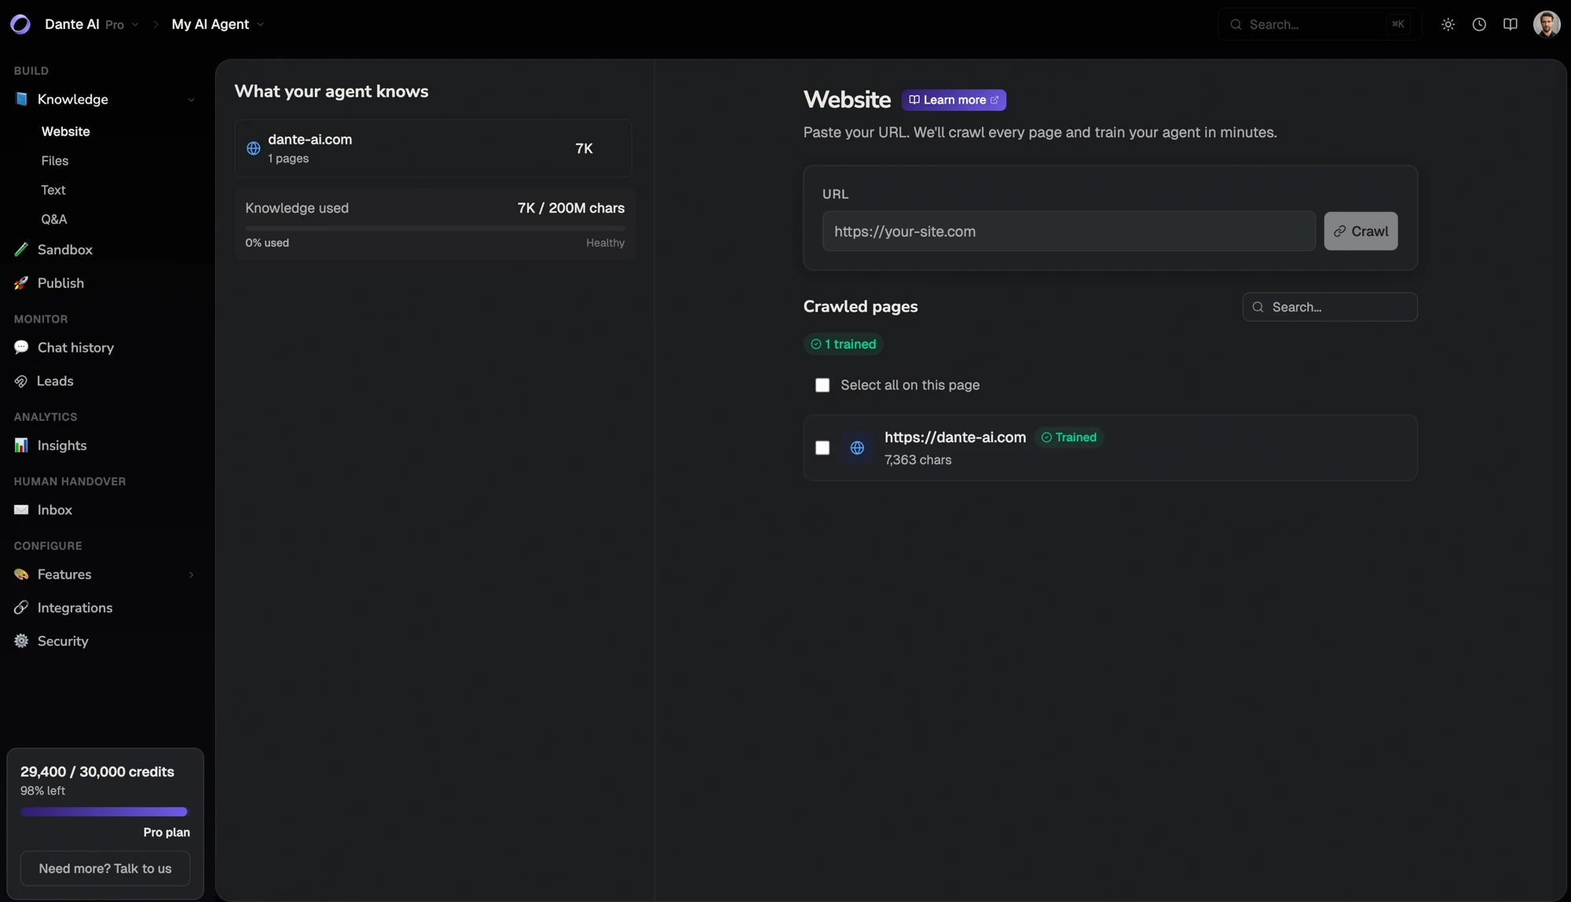
Task: Open the Inbox page
Action: pyautogui.click(x=55, y=509)
